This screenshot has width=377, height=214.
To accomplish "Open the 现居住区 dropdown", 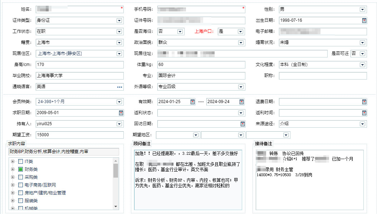I will [119, 54].
